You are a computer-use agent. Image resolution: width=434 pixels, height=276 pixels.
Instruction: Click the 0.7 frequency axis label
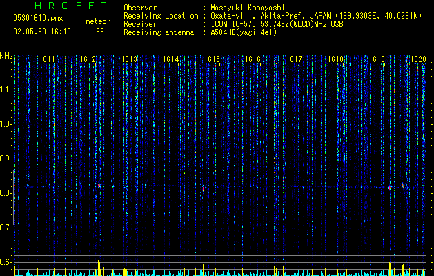(x=5, y=228)
